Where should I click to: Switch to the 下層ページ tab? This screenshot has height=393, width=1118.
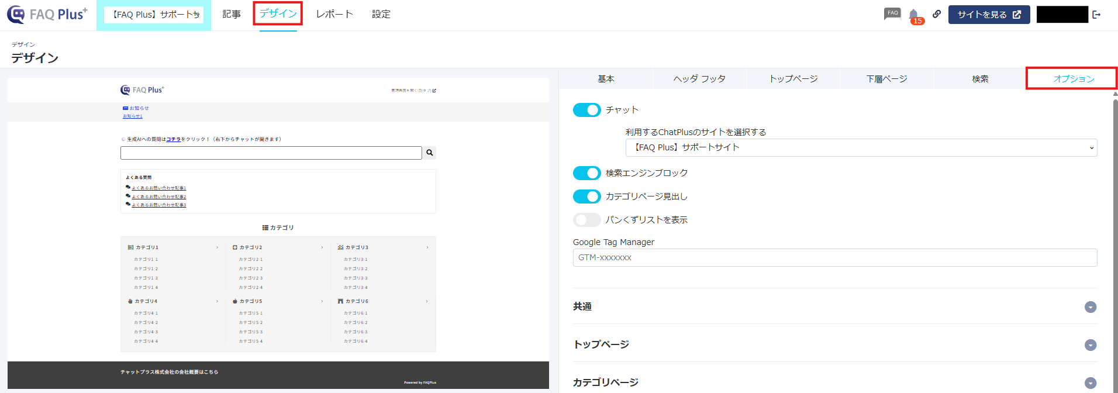click(887, 78)
